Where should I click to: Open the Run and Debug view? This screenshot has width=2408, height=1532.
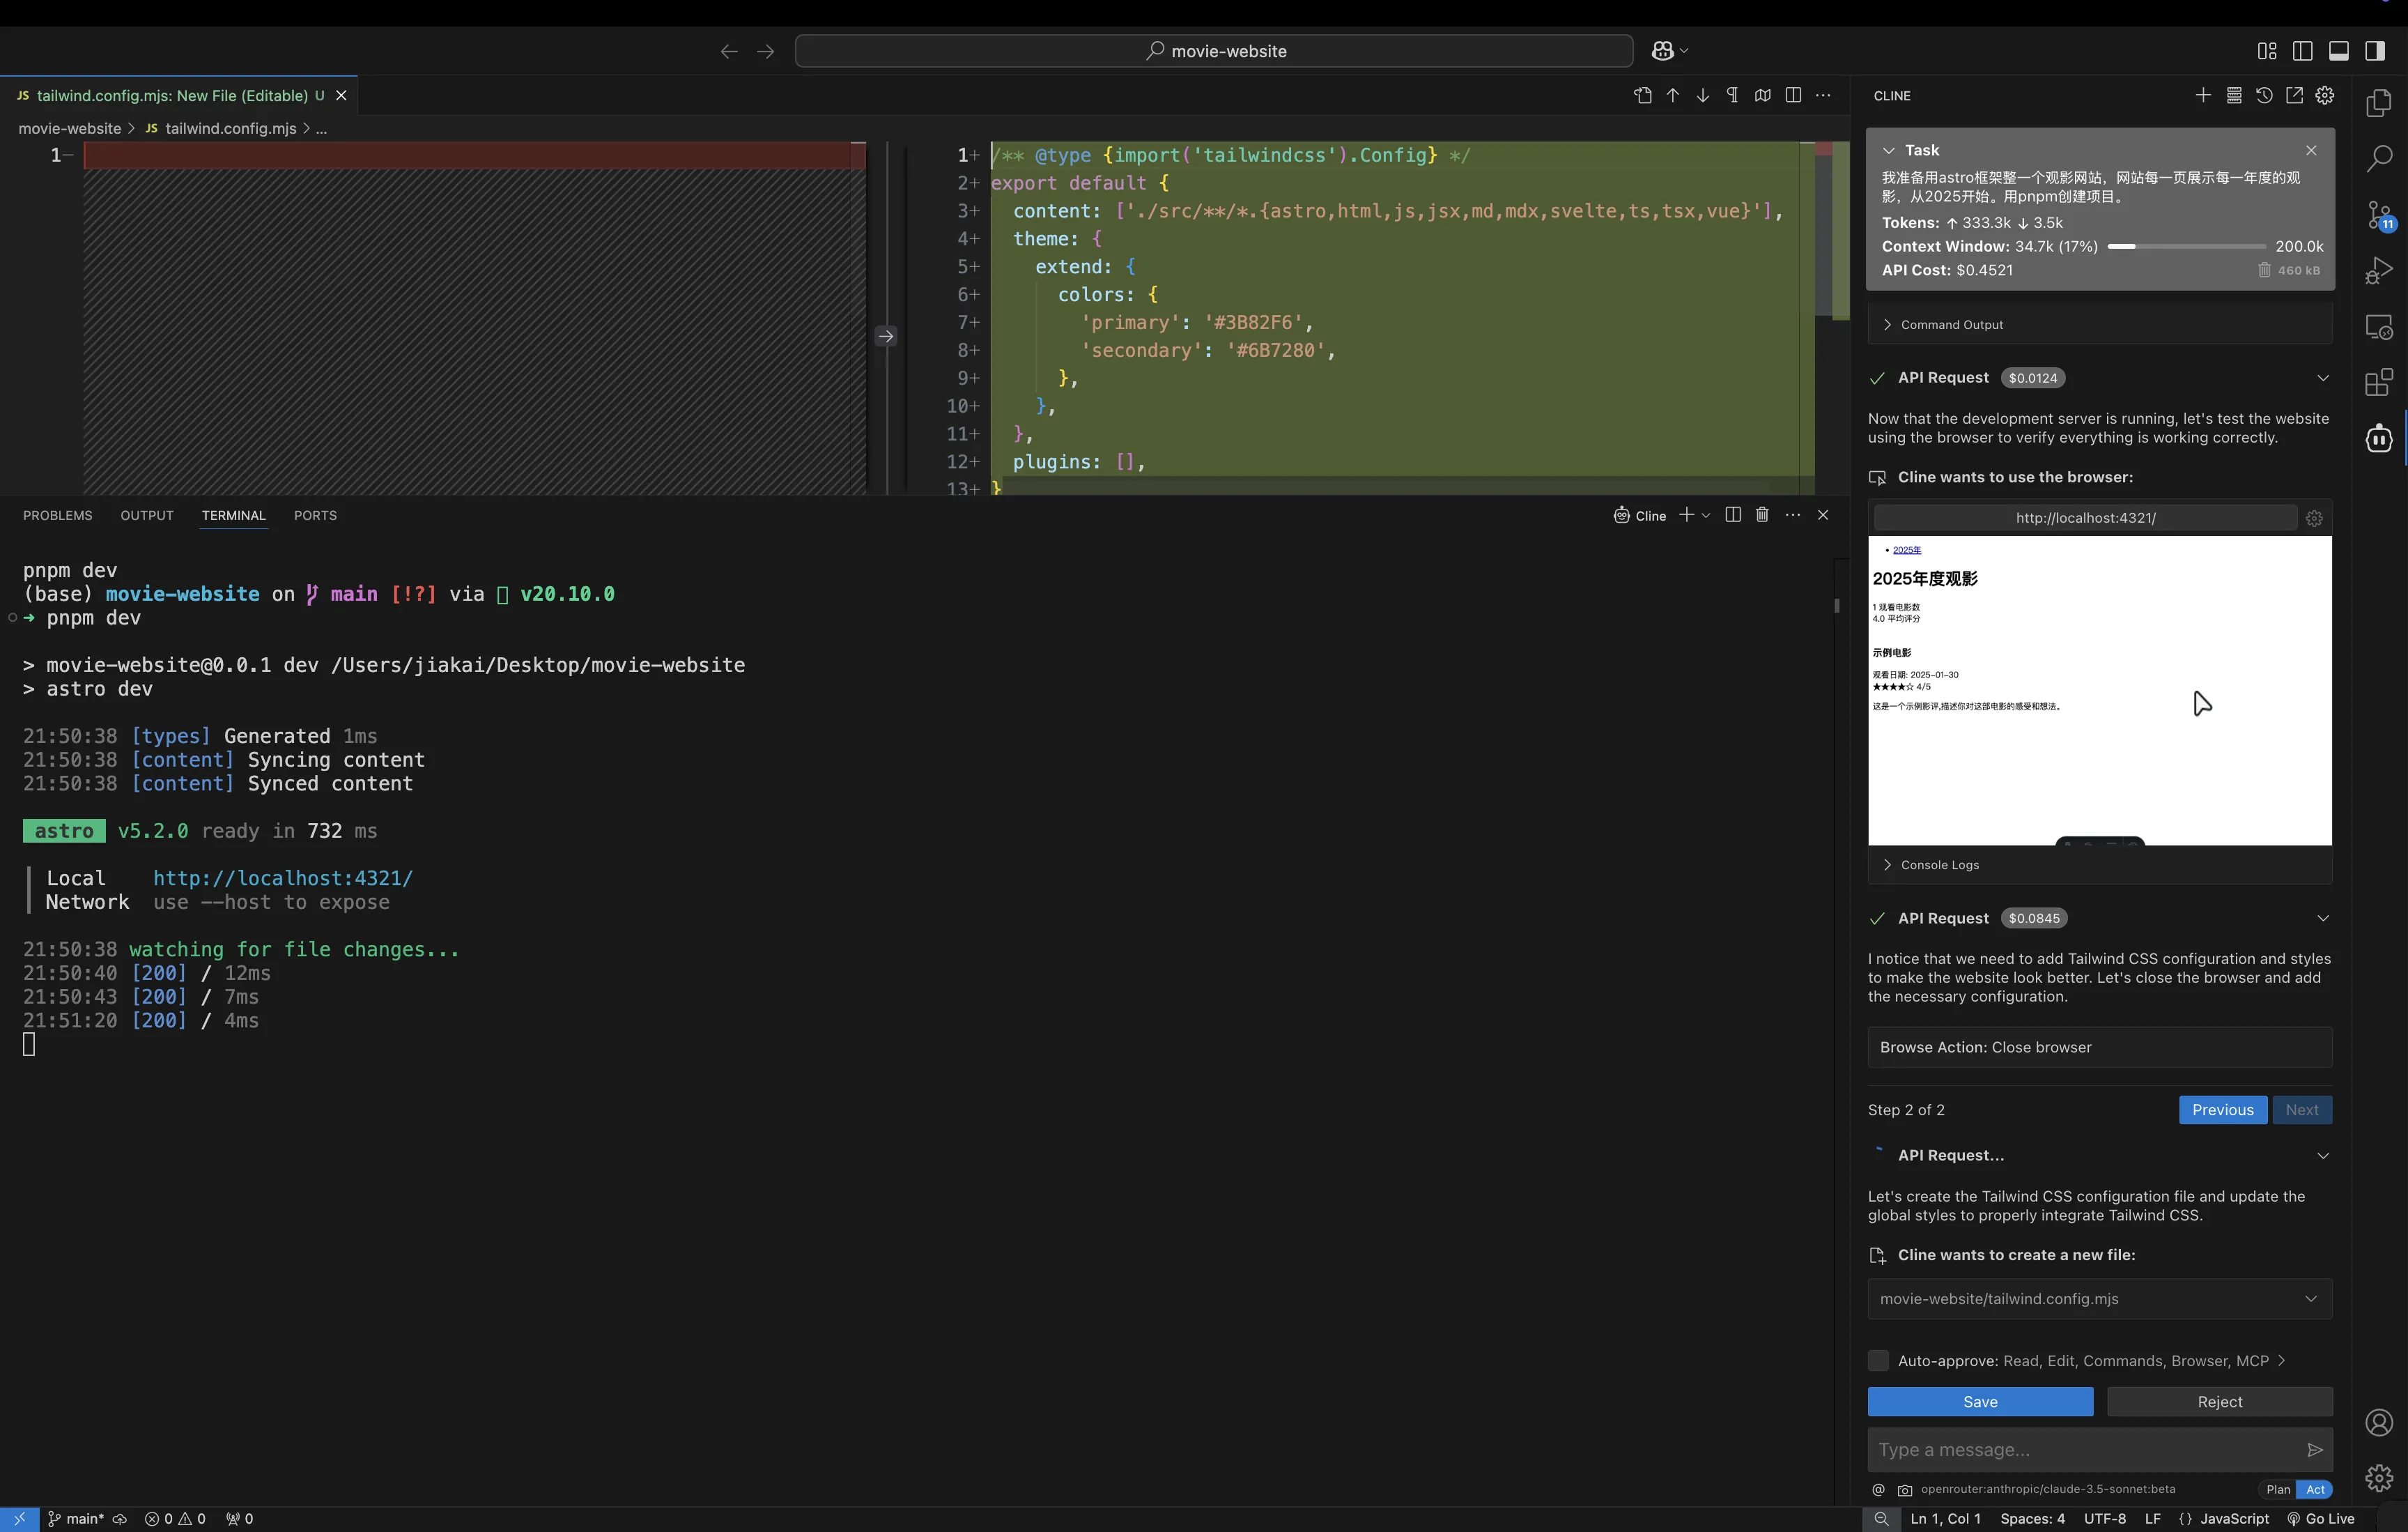pyautogui.click(x=2379, y=271)
